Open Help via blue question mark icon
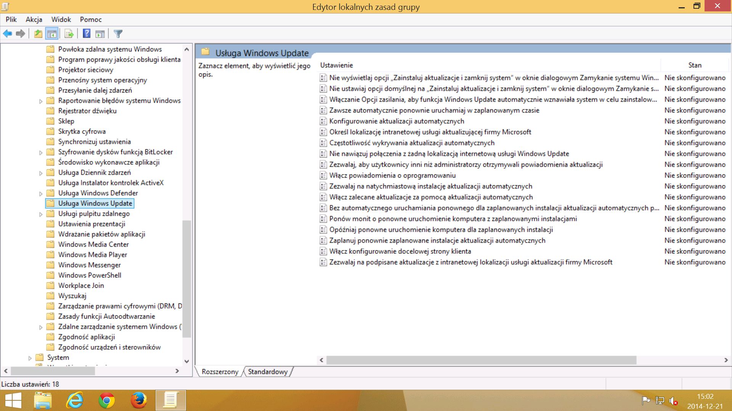732x411 pixels. [87, 34]
